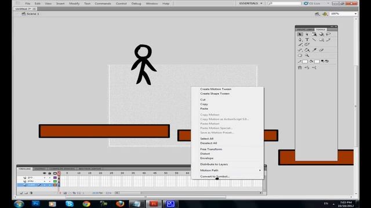Select the Eraser tool
The height and width of the screenshot is (208, 371).
[x=321, y=50]
